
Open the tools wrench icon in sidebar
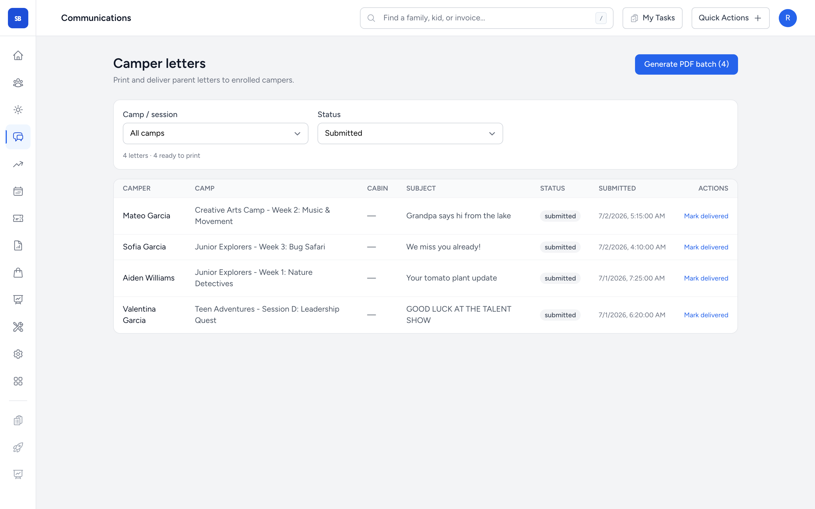click(x=18, y=327)
